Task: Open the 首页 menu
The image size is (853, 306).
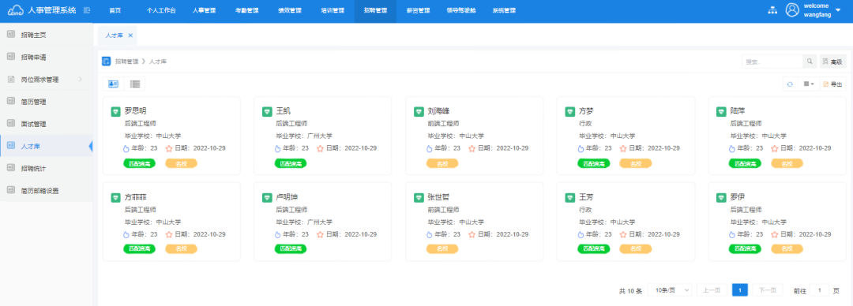Action: tap(115, 11)
